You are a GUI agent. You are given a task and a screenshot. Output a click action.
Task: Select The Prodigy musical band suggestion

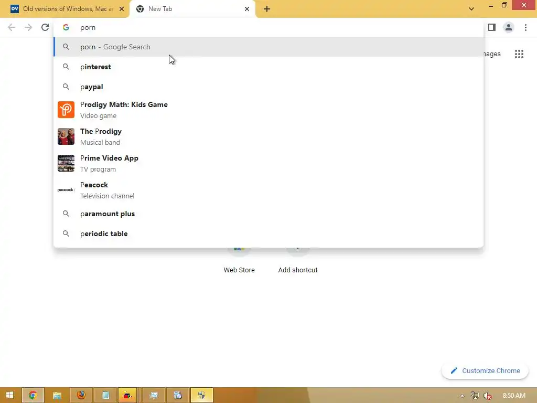click(268, 136)
